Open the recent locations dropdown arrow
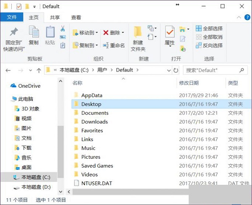This screenshot has height=205, width=252. tap(30, 70)
